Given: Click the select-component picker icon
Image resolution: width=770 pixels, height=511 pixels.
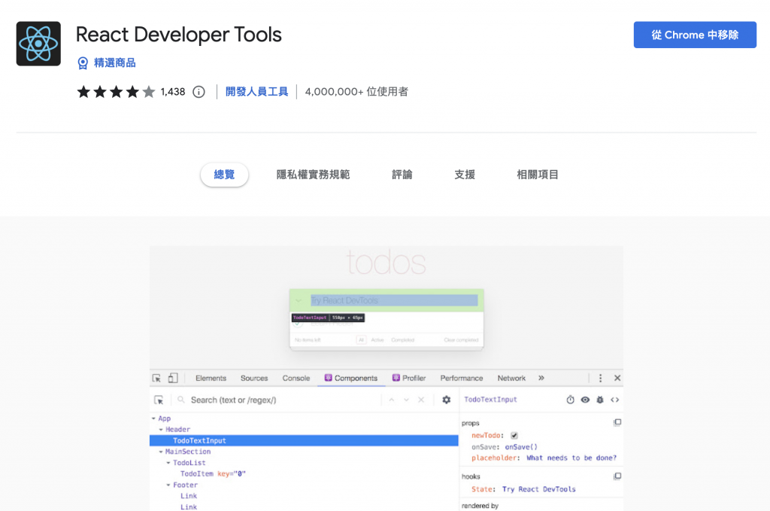Looking at the screenshot, I should click(x=159, y=400).
